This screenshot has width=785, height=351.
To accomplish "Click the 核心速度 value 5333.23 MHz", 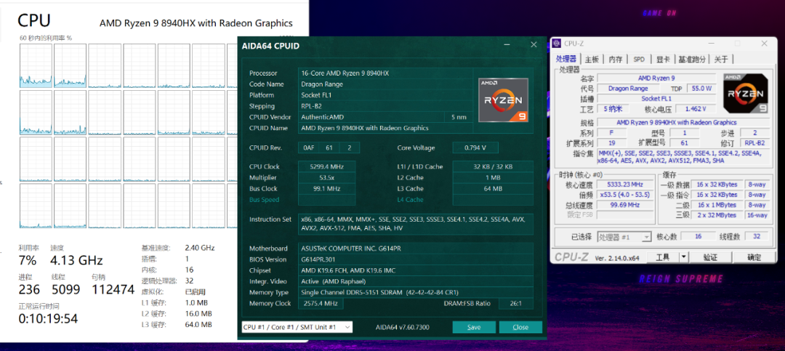I will pos(625,185).
